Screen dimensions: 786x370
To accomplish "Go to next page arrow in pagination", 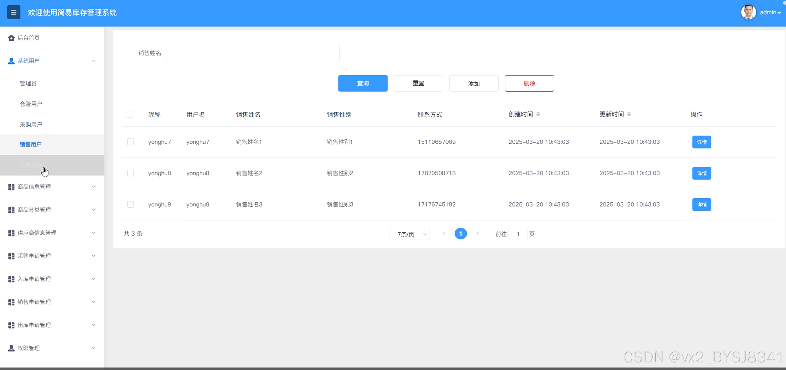I will (477, 234).
